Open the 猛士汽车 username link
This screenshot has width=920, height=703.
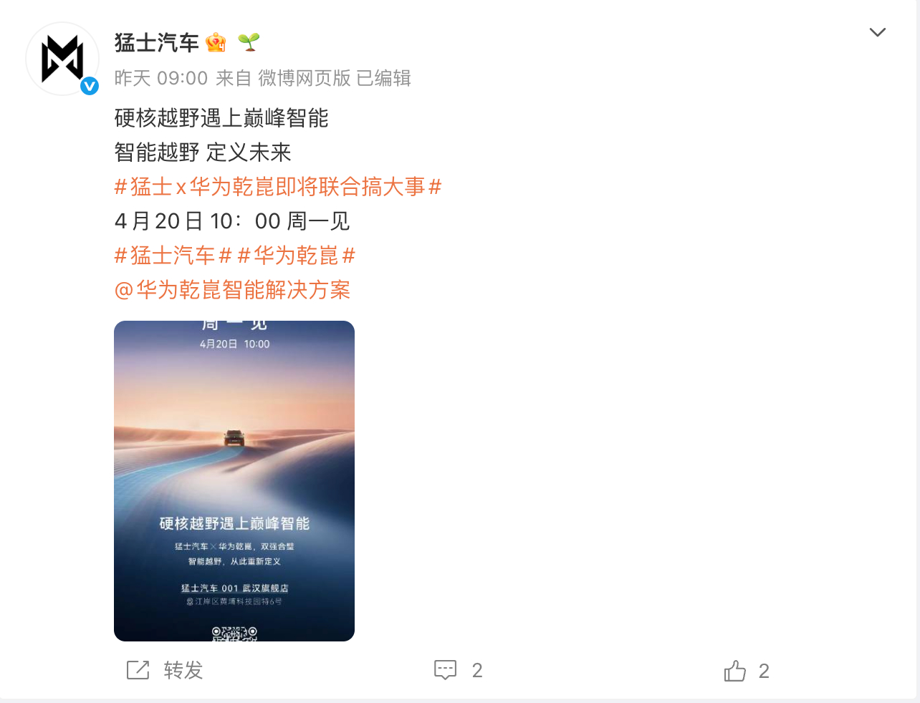[157, 43]
